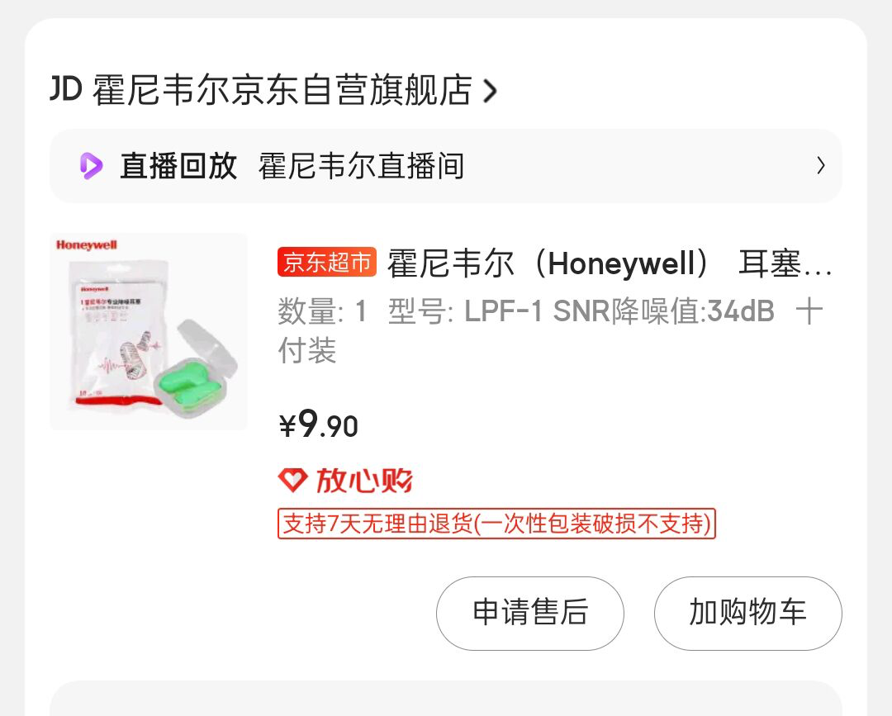Open the 放心购 guarantee label

click(364, 481)
